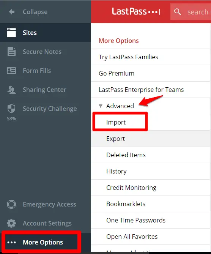The width and height of the screenshot is (211, 254).
Task: Click the Collapse arrow icon
Action: pos(12,12)
